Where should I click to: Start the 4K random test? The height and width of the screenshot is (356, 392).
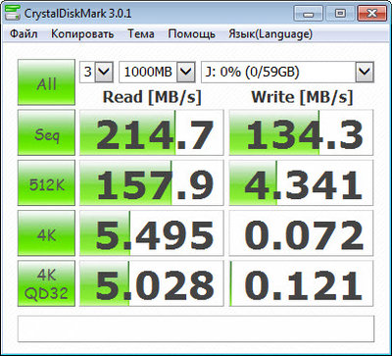(46, 233)
